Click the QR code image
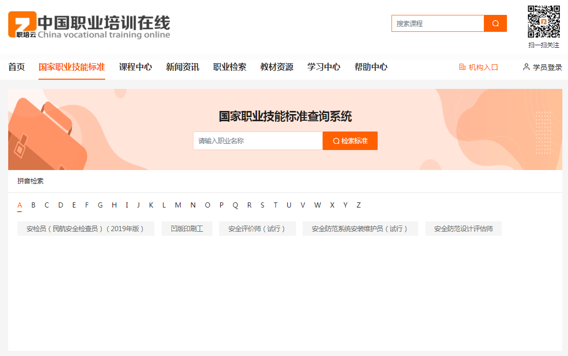 (x=543, y=22)
